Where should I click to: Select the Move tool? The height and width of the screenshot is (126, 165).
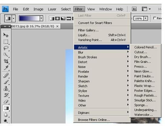pos(6,35)
